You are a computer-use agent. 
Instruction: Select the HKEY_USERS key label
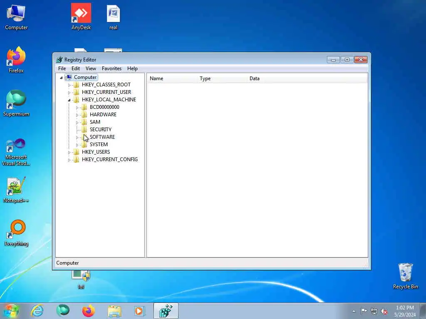pyautogui.click(x=96, y=152)
